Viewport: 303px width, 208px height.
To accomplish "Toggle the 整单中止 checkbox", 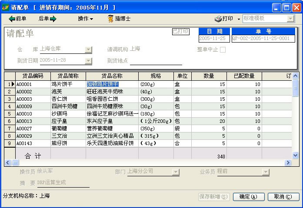I will point(223,50).
